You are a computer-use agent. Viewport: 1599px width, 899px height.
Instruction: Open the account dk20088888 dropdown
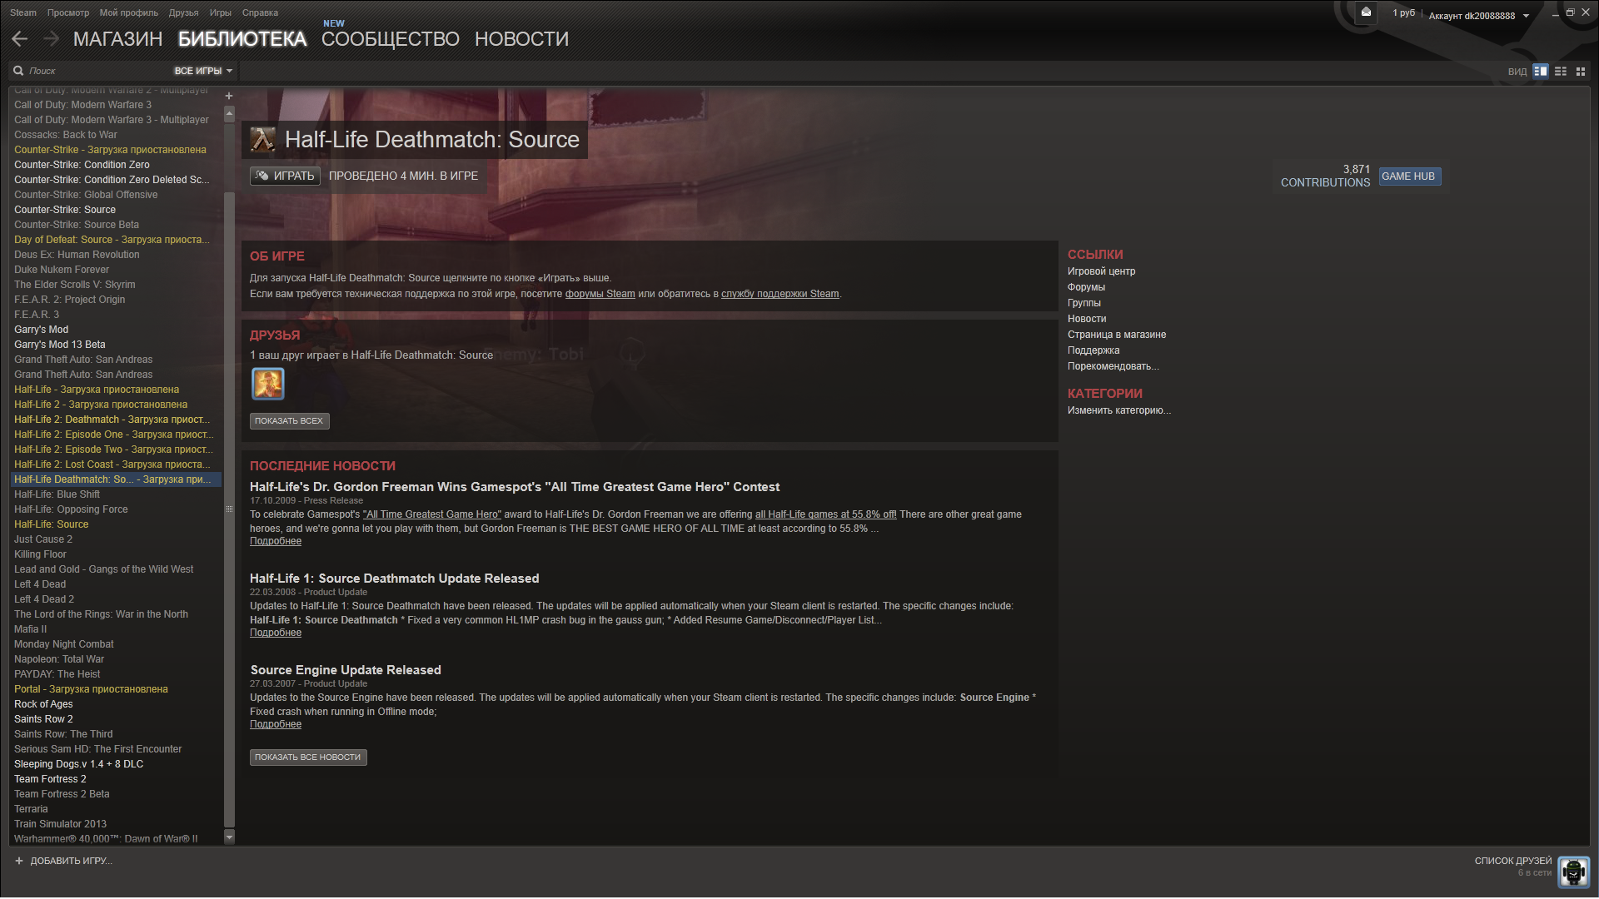[1479, 16]
